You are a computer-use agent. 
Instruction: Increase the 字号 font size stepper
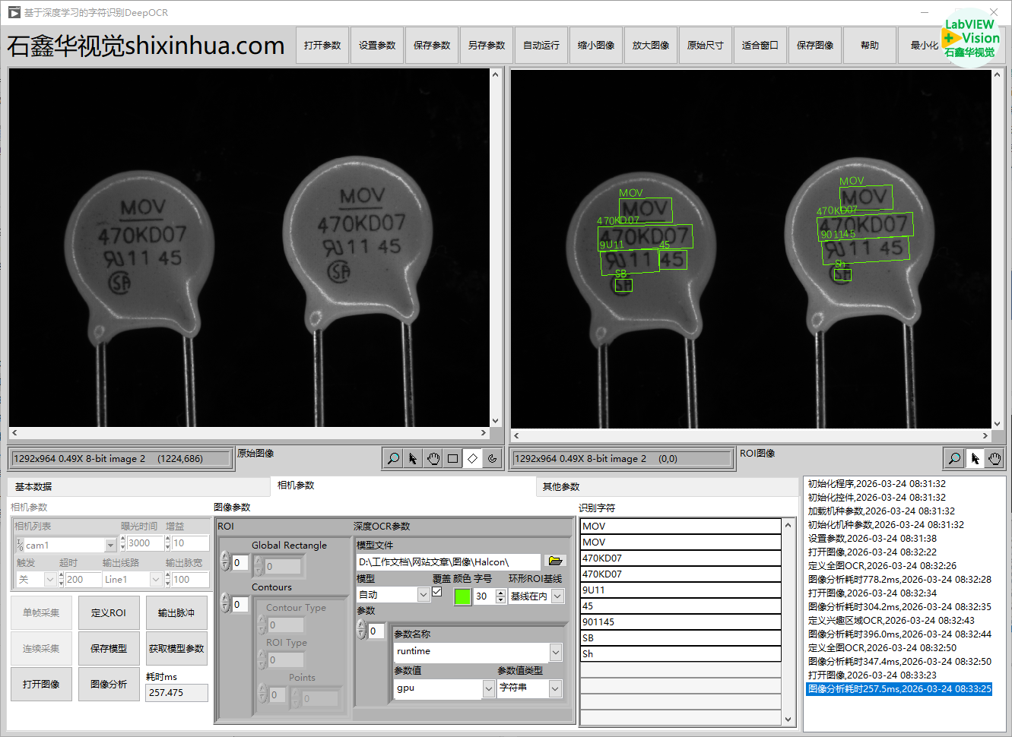[500, 593]
